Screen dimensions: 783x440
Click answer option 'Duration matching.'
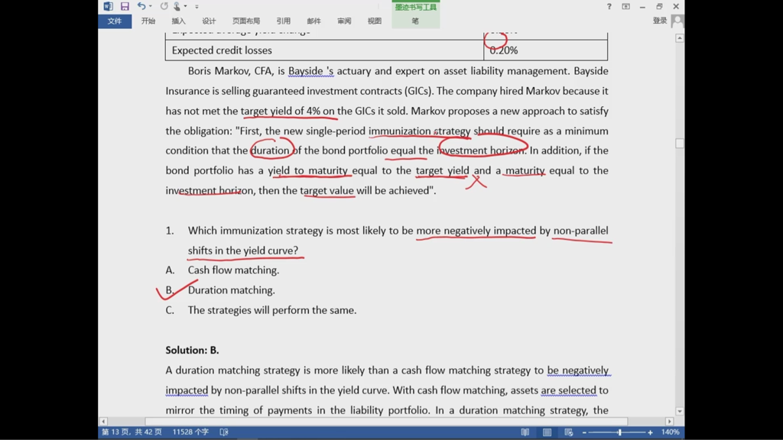[231, 290]
